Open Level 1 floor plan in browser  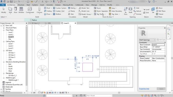(x=11, y=32)
